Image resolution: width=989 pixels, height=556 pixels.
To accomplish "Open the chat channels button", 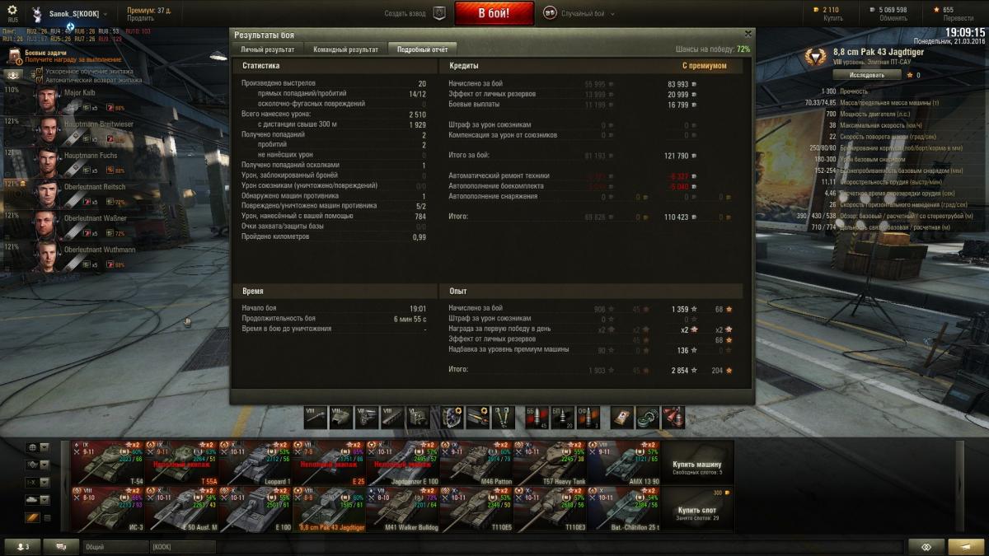I will coord(61,547).
